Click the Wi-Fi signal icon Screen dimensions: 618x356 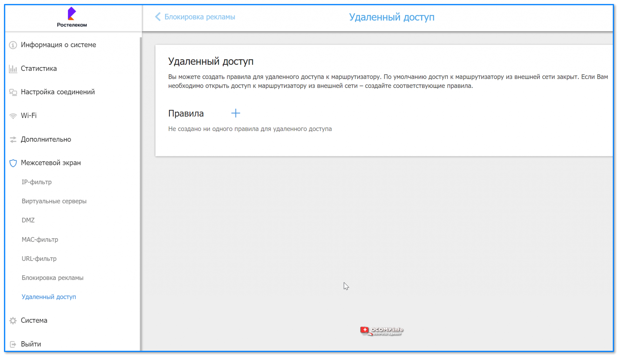point(13,116)
